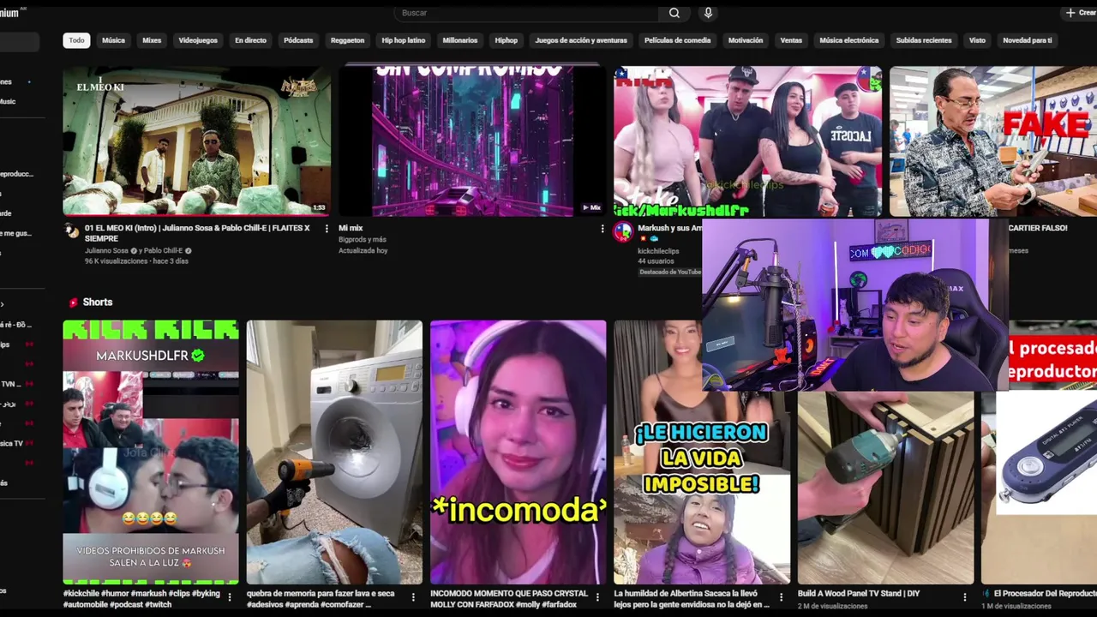Choose Juegos de acción y aventuras chip
The image size is (1097, 617).
(581, 40)
